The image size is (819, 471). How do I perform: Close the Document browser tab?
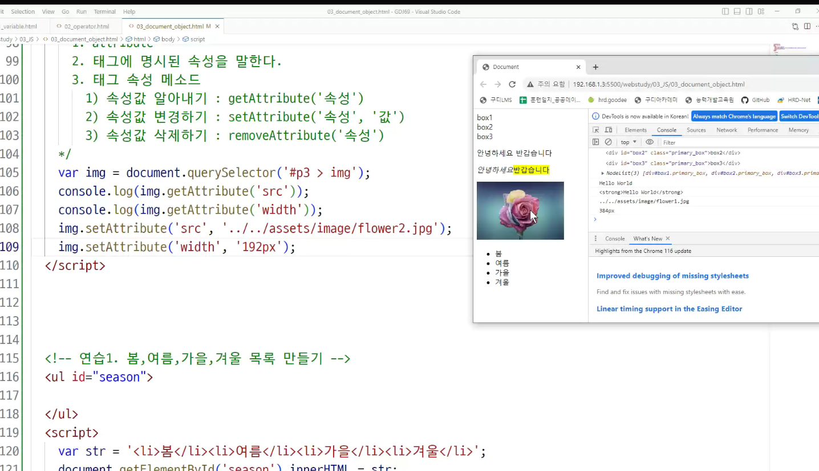pyautogui.click(x=578, y=67)
